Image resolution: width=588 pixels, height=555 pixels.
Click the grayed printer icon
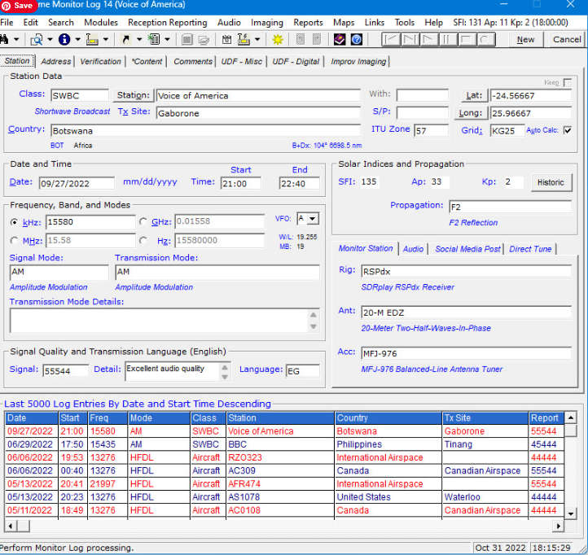pyautogui.click(x=204, y=39)
